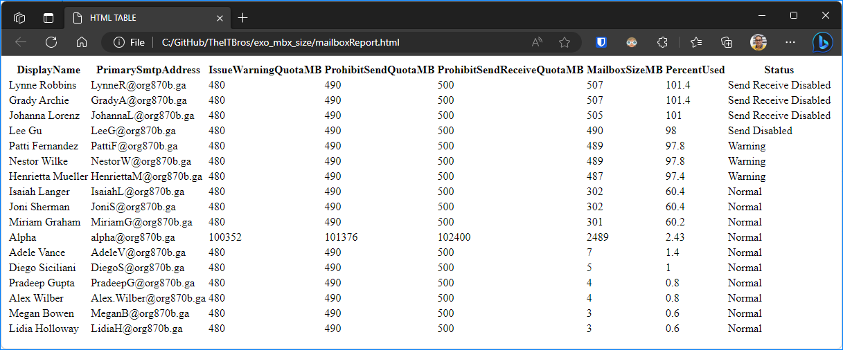Select the email DiegoS@org870b.ga
Screen dimensions: 843x350
pos(138,268)
